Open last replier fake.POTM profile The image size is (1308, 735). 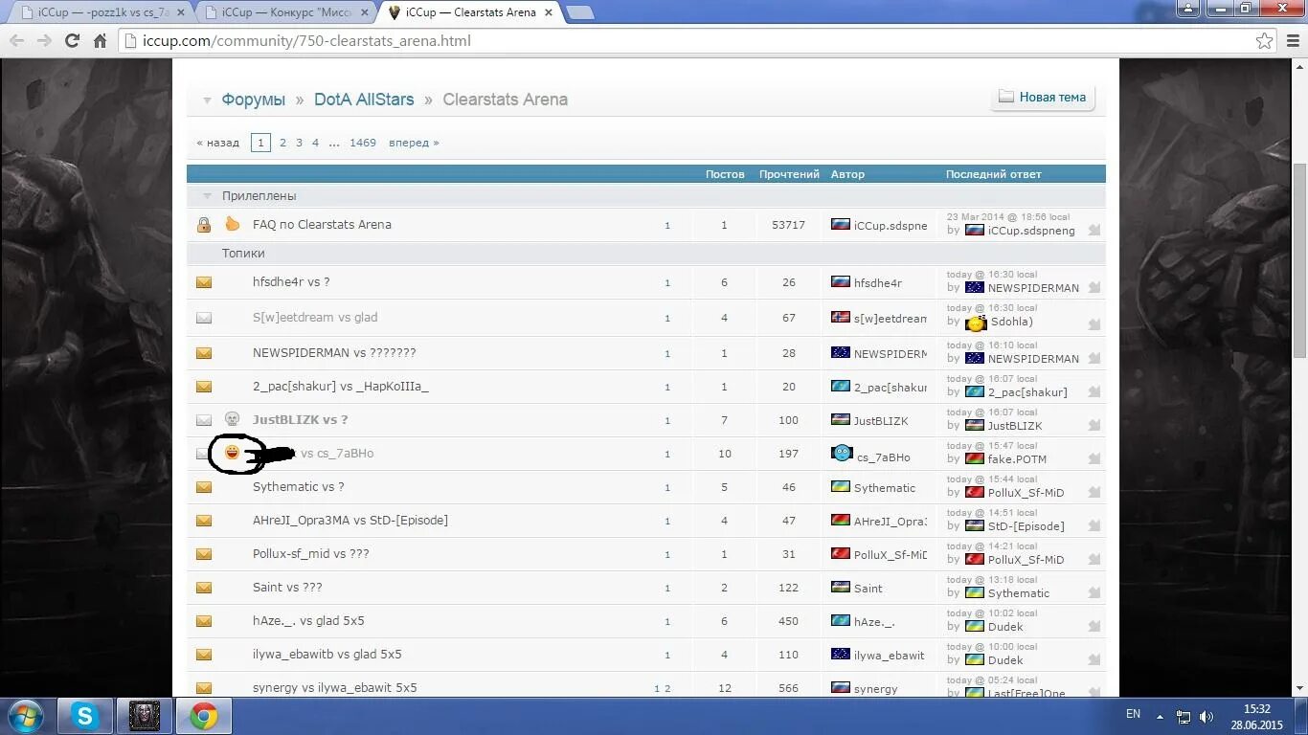pyautogui.click(x=1017, y=459)
